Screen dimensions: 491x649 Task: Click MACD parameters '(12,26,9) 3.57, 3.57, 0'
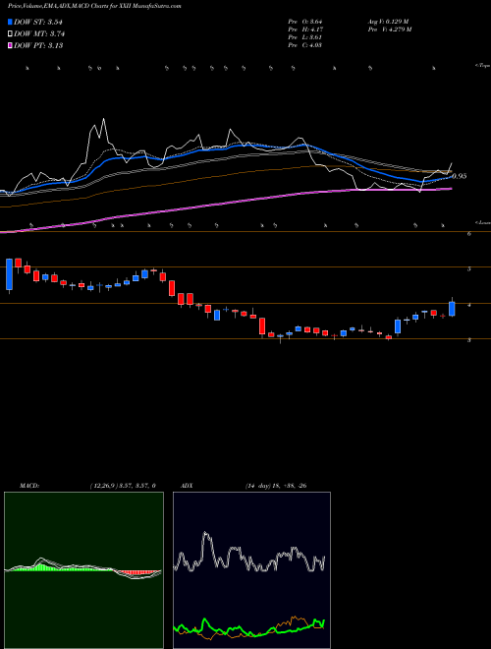point(123,486)
